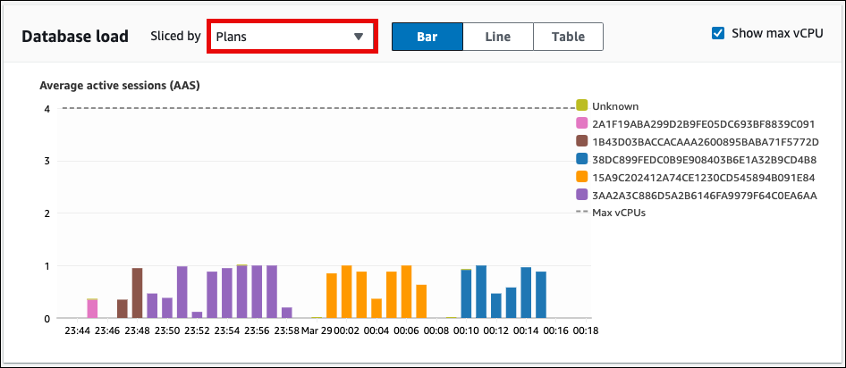Switch to the Line chart view

497,37
